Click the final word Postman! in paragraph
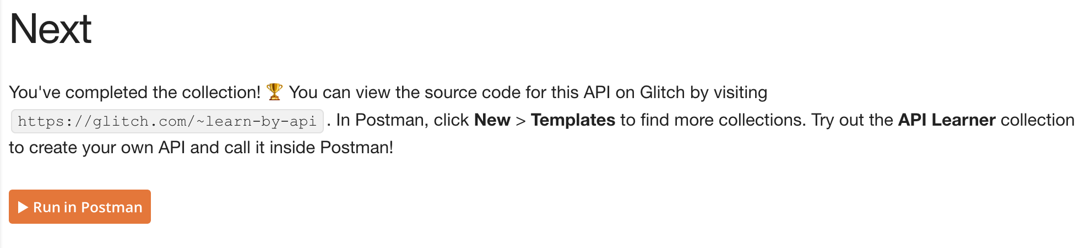This screenshot has width=1085, height=248. pos(357,147)
